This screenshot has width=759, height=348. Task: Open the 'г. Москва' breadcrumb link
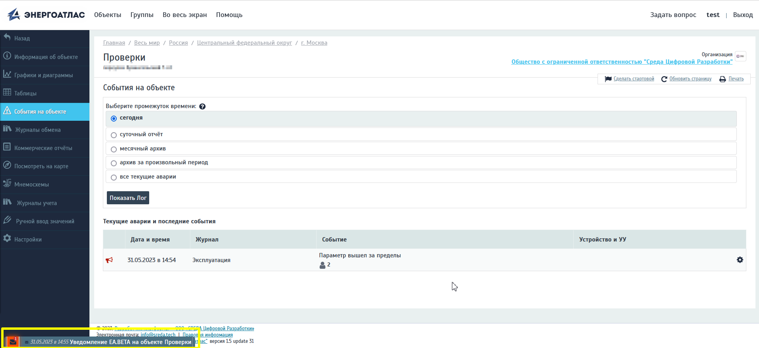[314, 43]
